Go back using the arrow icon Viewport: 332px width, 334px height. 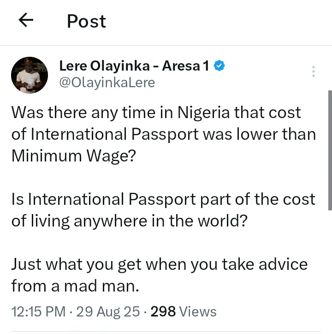[x=26, y=20]
